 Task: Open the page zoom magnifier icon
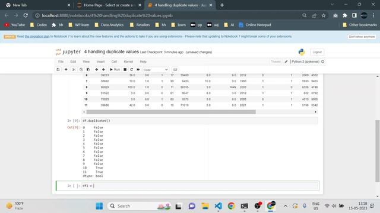305,15
